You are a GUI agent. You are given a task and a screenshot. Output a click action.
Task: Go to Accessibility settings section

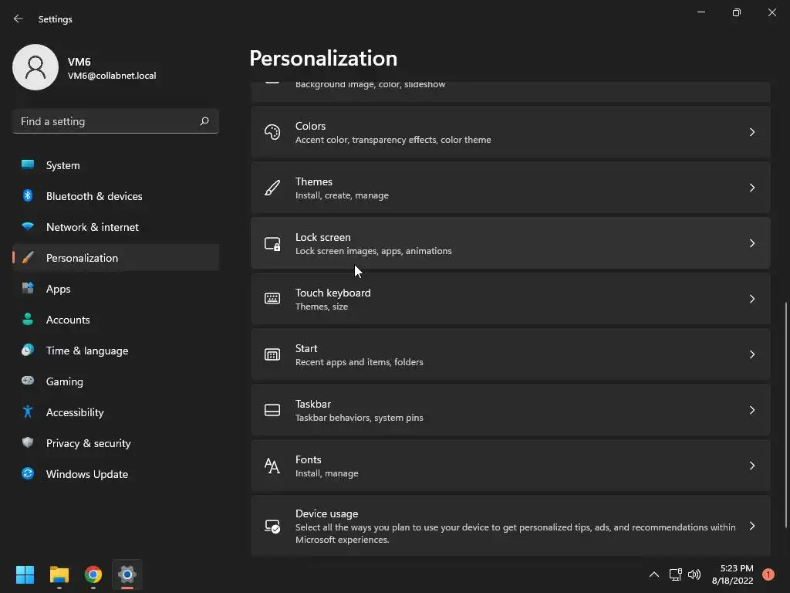(75, 412)
